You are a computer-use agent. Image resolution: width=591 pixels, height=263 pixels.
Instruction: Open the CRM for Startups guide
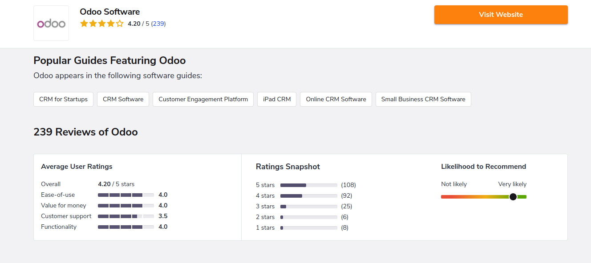click(x=64, y=99)
